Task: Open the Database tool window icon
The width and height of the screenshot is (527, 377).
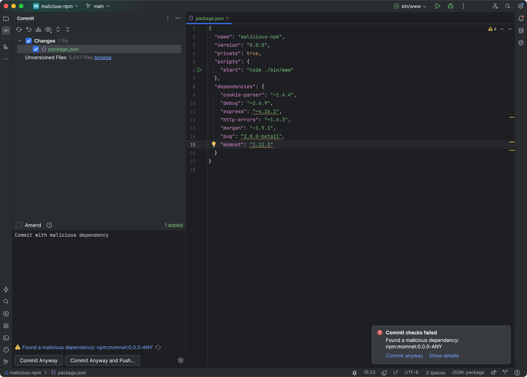Action: point(521,31)
